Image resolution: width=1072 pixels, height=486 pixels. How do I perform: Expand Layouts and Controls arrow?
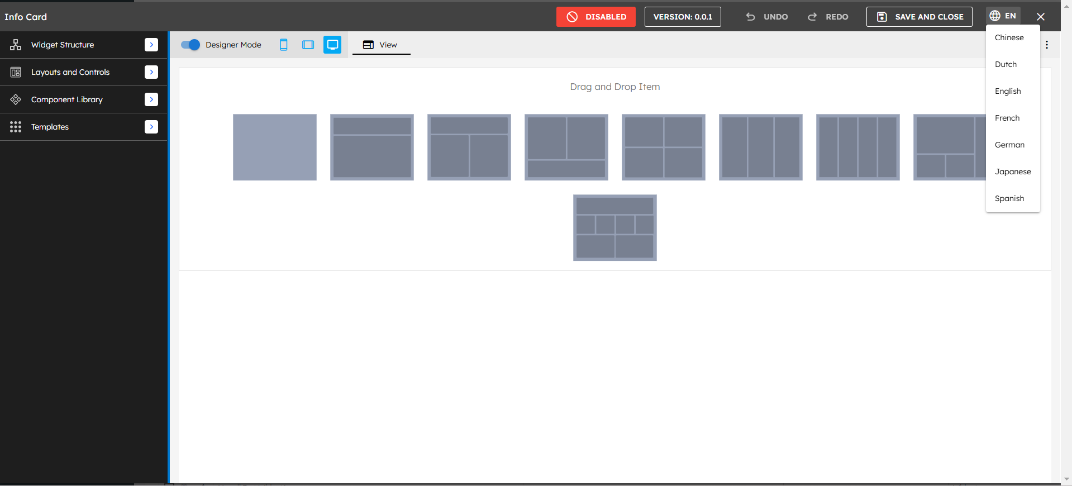coord(151,72)
